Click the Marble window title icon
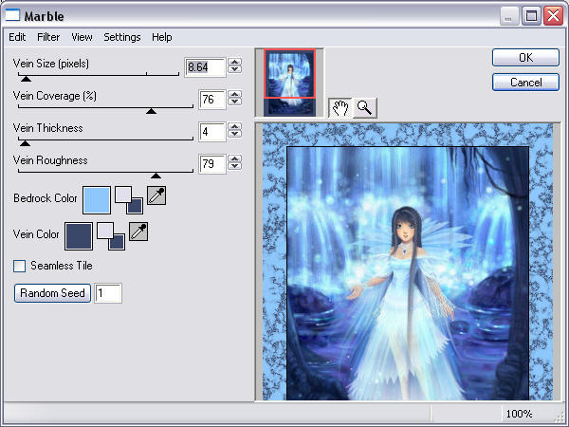This screenshot has height=427, width=569. (x=12, y=15)
